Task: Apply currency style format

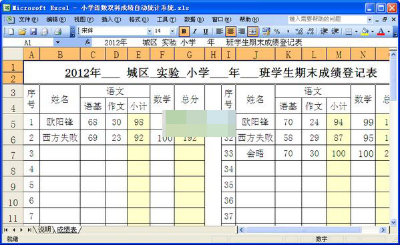Action: (x=266, y=31)
